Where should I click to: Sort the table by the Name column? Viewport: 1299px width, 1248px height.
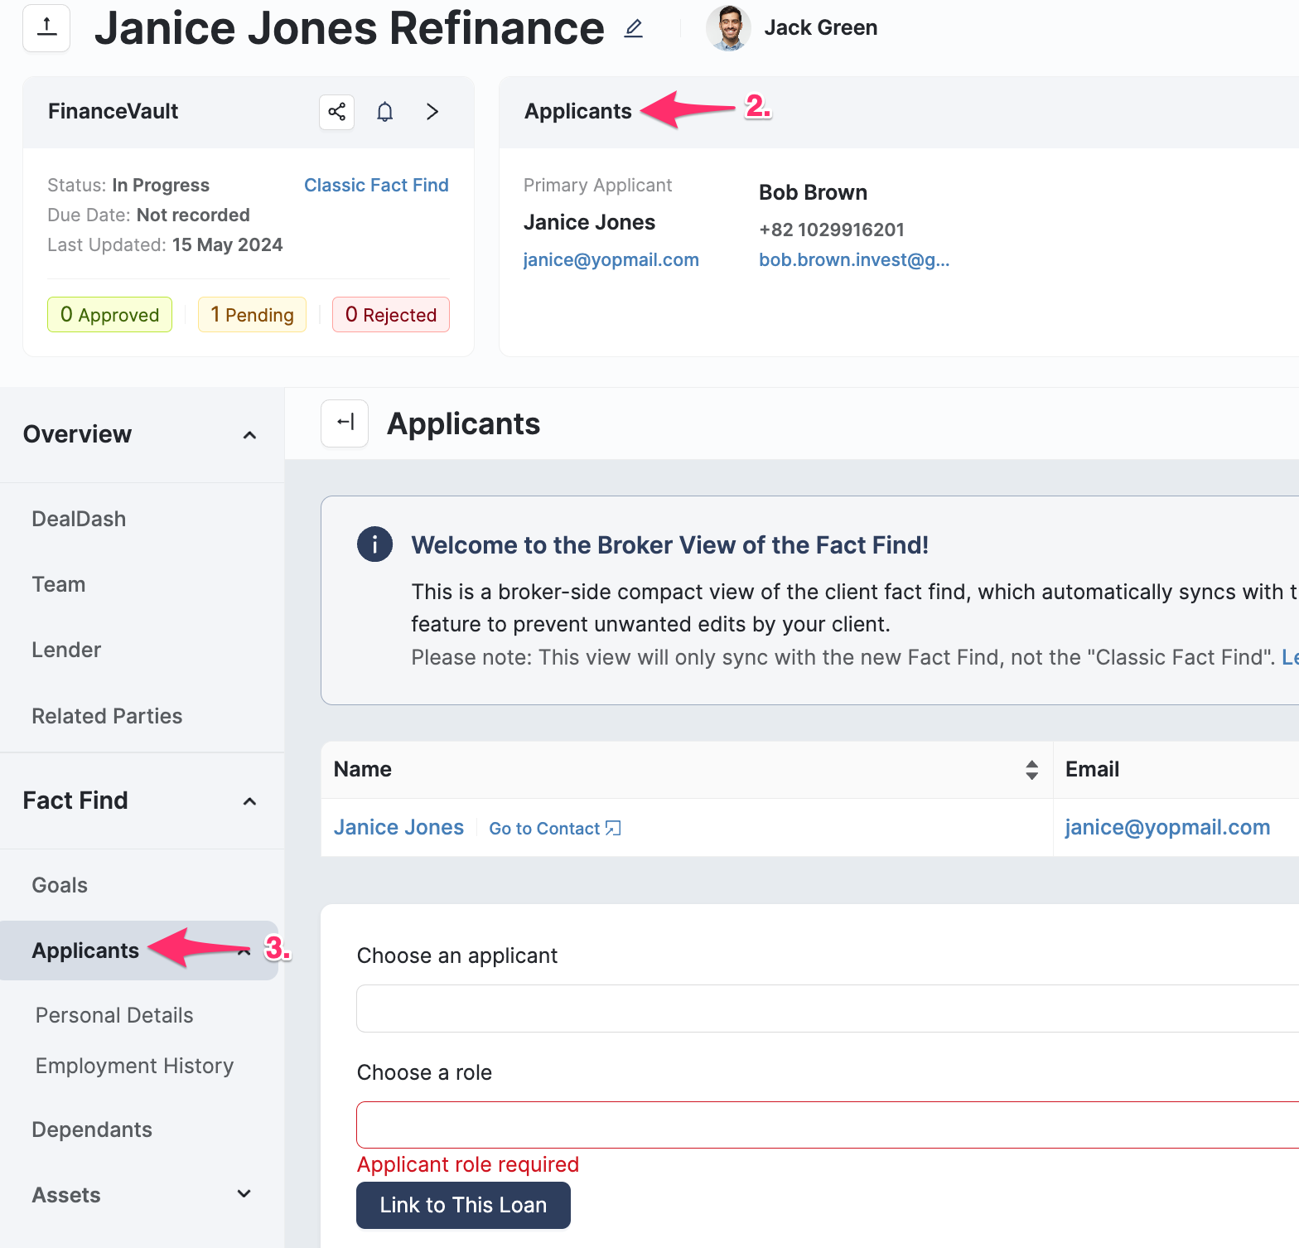tap(1031, 770)
